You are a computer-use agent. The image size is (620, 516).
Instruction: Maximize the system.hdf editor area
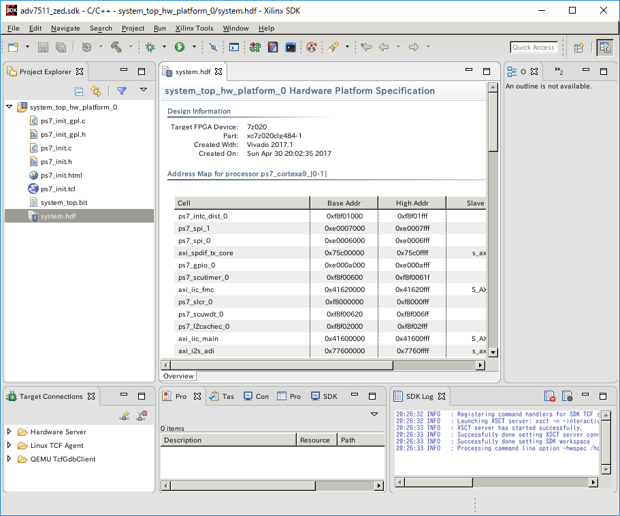point(487,71)
